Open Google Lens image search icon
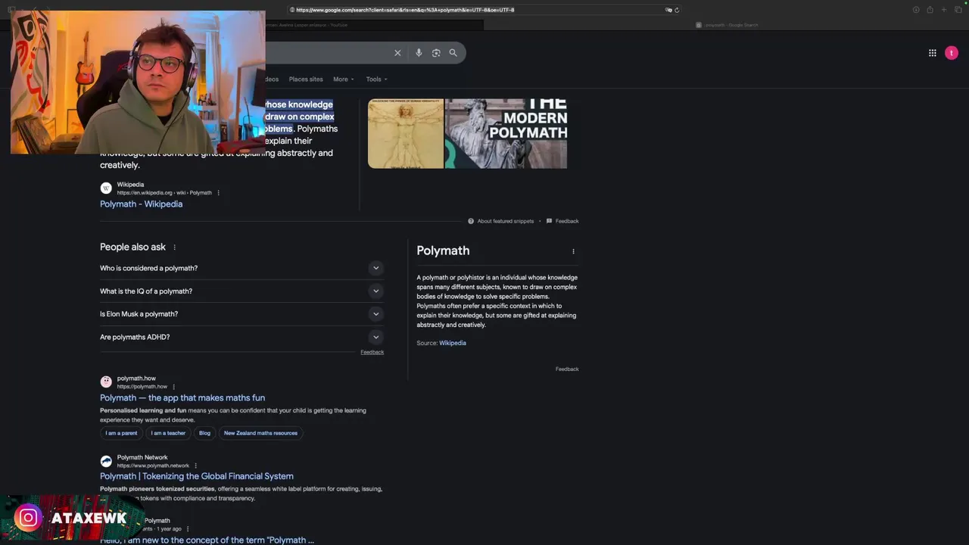Image resolution: width=969 pixels, height=545 pixels. coord(436,53)
